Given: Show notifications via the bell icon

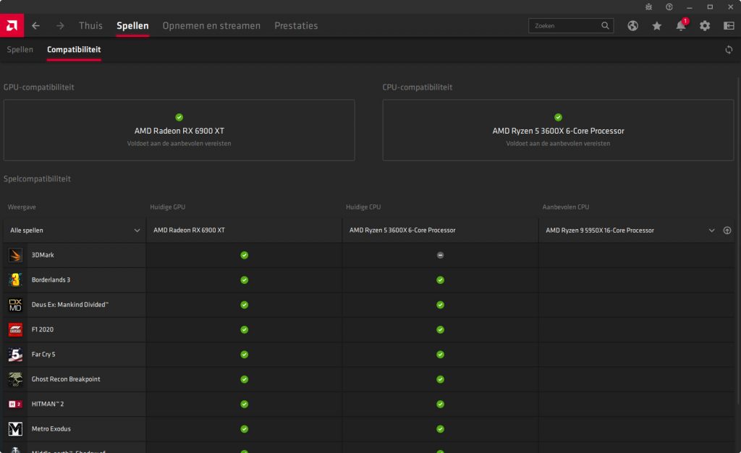Looking at the screenshot, I should coord(680,26).
